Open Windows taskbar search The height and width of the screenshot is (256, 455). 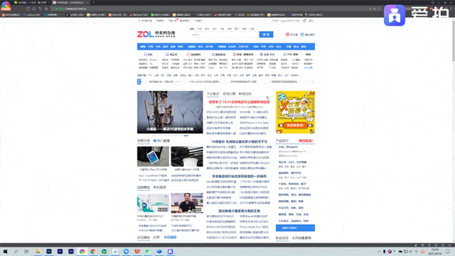click(x=16, y=252)
